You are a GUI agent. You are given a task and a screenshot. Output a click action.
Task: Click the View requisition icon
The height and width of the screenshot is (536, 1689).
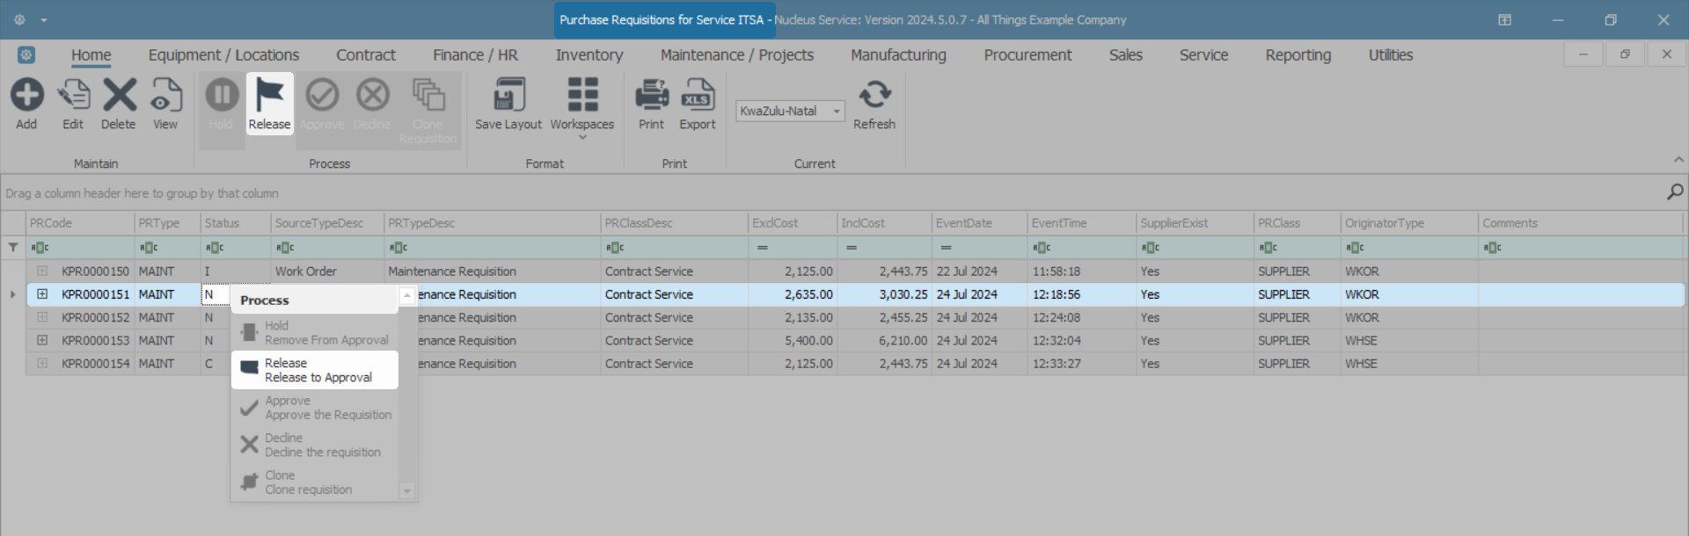[165, 95]
